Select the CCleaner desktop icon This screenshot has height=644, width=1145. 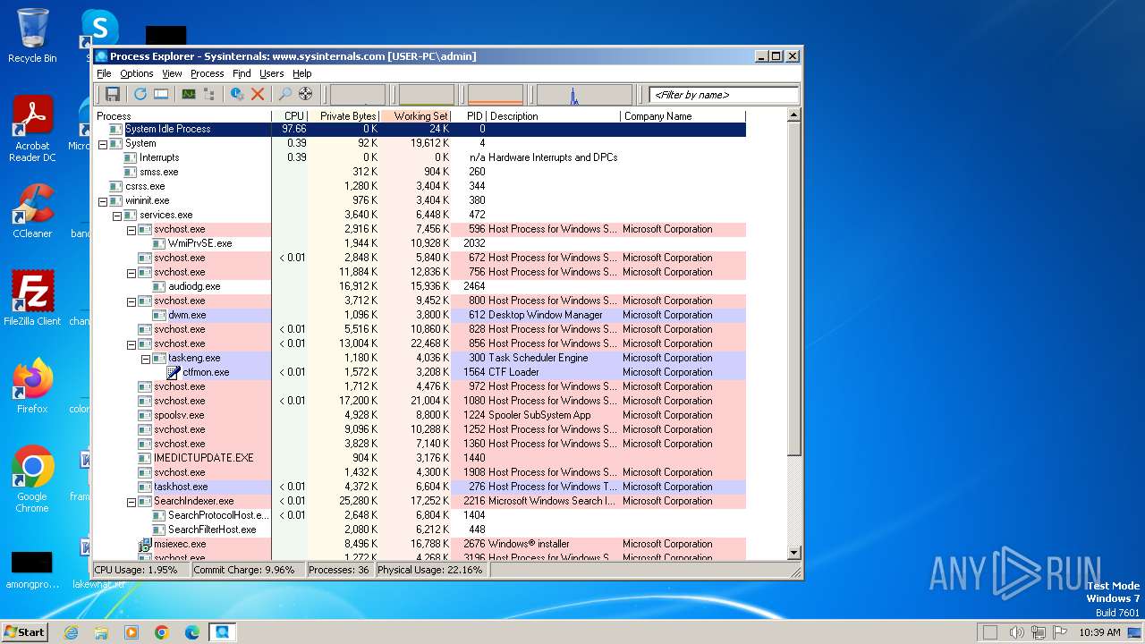pos(32,211)
